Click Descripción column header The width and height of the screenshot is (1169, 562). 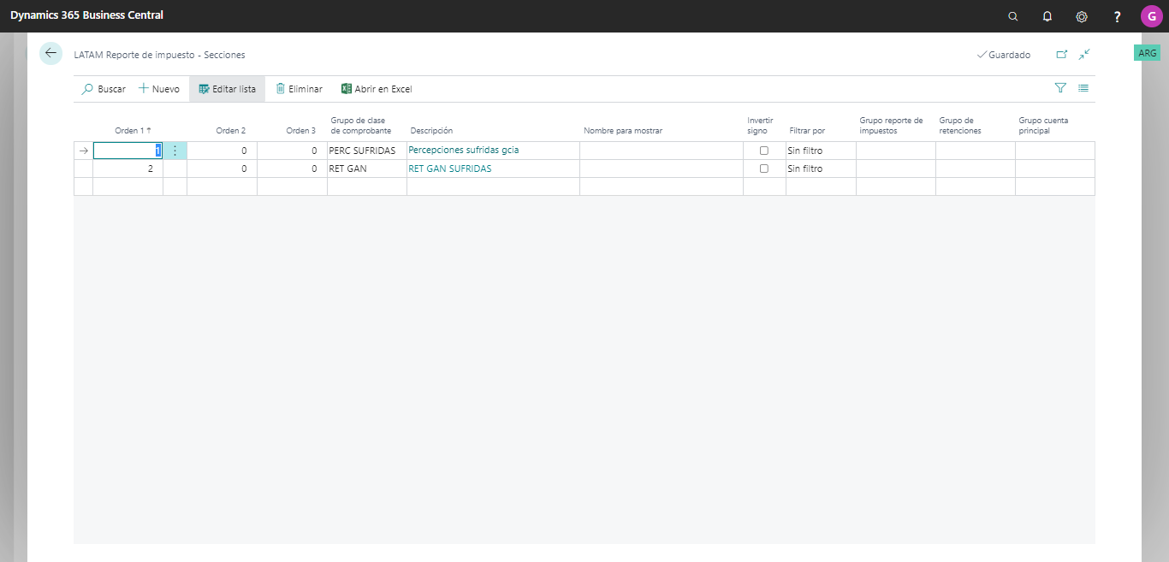point(431,131)
